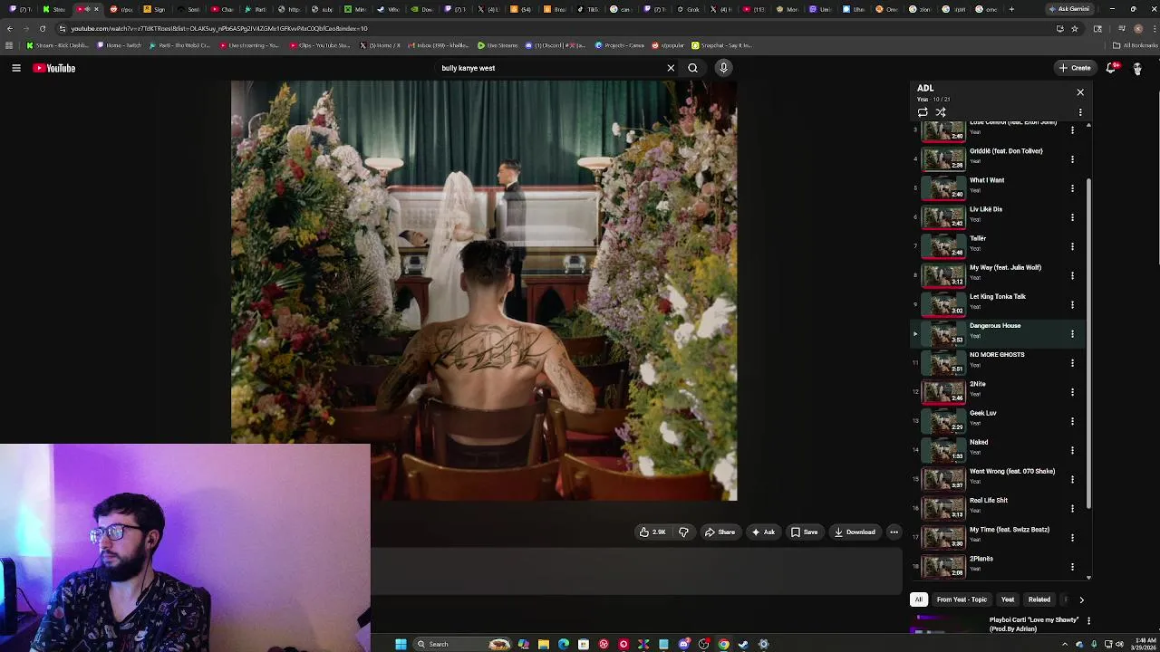Screen dimensions: 1160x652
Task: Click the browser address bar URL
Action: coord(219,28)
